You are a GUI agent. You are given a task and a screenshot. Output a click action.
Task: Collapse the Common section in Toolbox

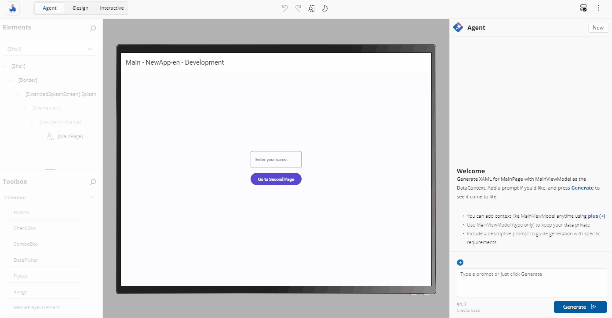tap(92, 197)
